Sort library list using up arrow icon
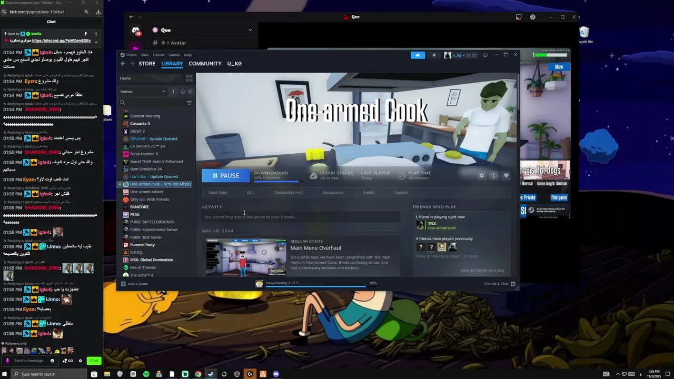 [x=173, y=92]
